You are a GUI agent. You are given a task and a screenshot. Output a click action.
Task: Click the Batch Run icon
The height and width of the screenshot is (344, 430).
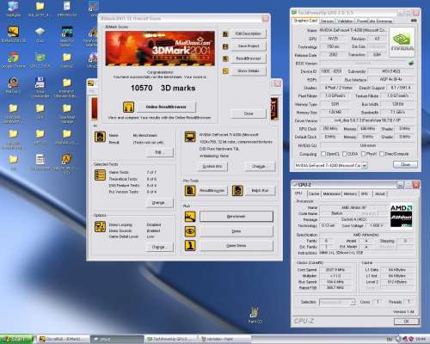tap(237, 191)
